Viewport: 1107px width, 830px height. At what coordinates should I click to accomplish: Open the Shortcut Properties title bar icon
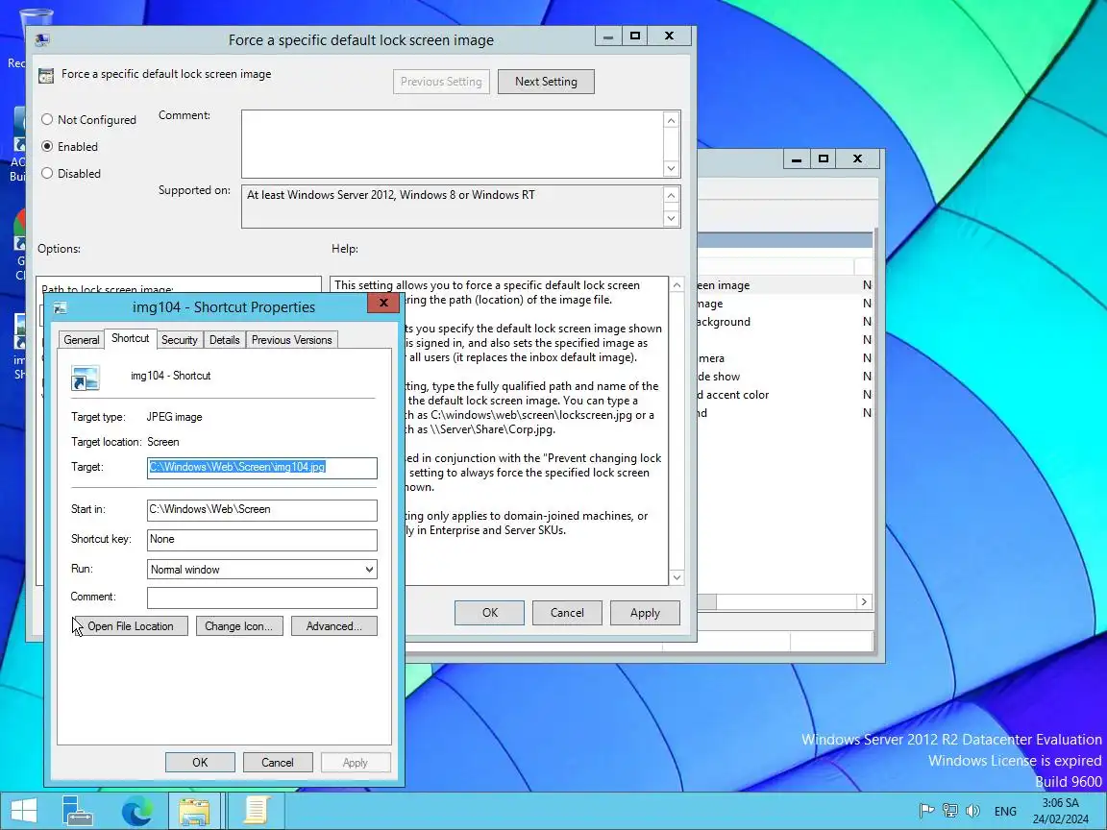(60, 307)
